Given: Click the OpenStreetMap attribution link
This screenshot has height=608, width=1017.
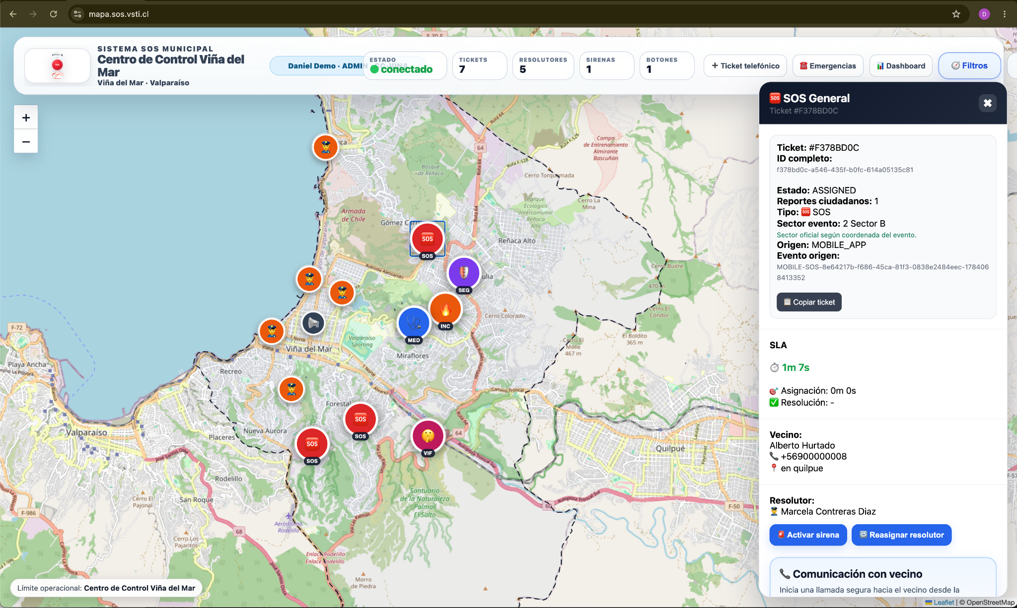Looking at the screenshot, I should 990,602.
